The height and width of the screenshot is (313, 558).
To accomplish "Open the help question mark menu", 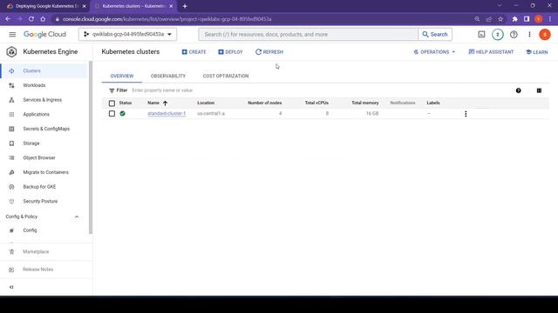I will (514, 35).
